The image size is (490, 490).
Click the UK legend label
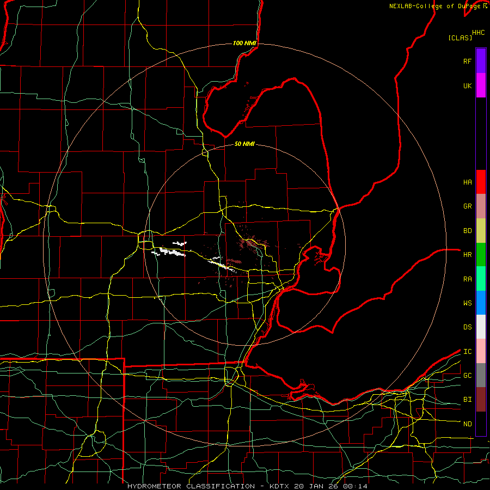(x=467, y=85)
